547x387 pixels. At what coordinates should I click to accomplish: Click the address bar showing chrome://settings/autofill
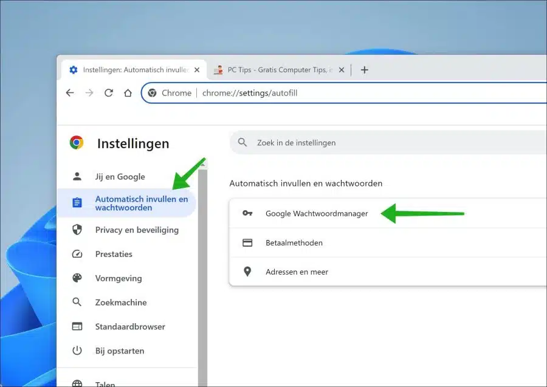(343, 93)
